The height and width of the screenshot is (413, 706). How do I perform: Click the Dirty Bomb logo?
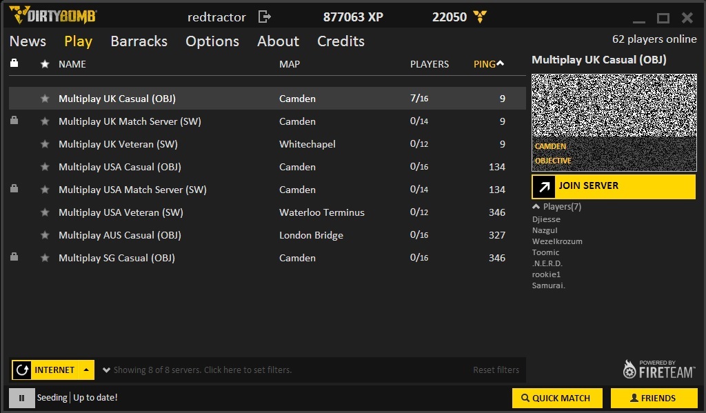click(x=53, y=15)
